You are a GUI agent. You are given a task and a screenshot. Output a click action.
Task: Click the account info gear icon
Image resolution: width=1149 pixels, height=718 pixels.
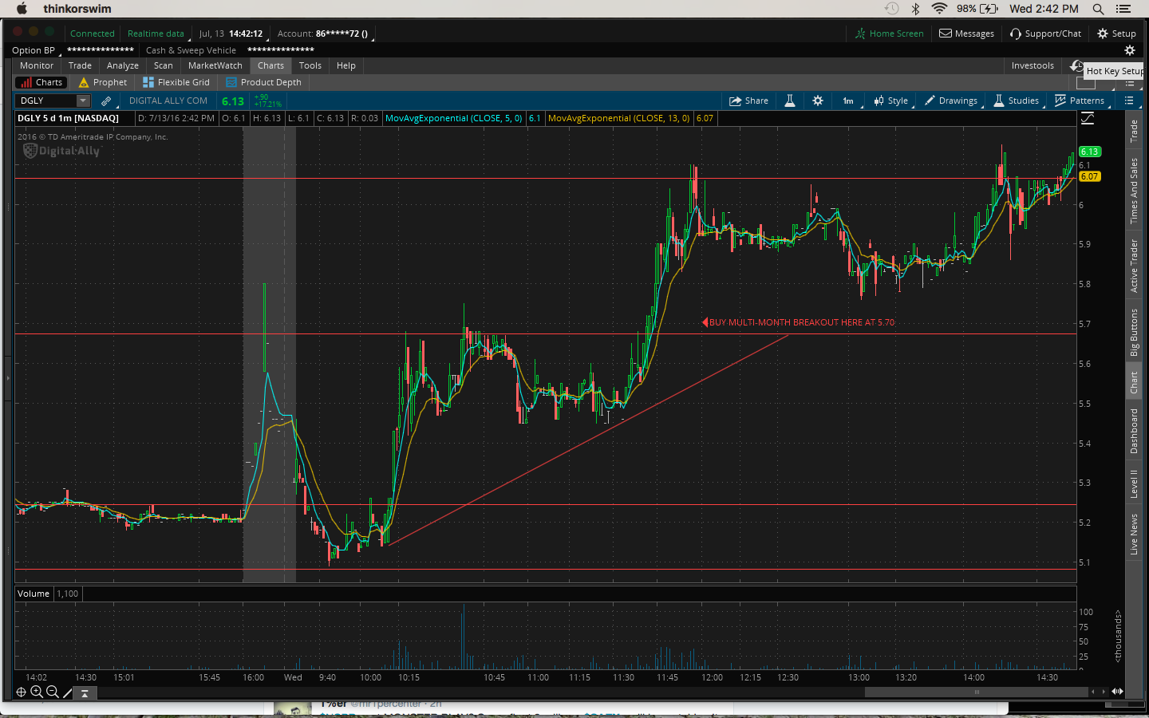pyautogui.click(x=1130, y=50)
